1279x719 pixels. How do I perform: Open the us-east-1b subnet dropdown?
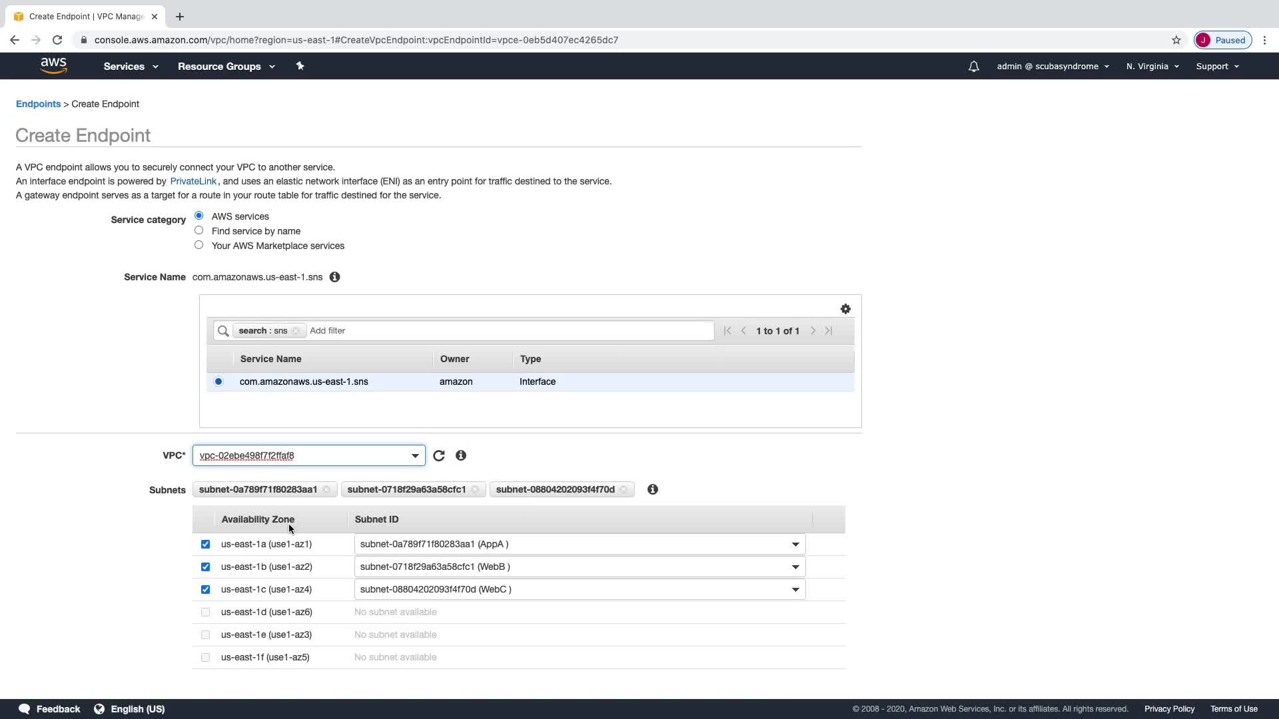[x=579, y=567]
